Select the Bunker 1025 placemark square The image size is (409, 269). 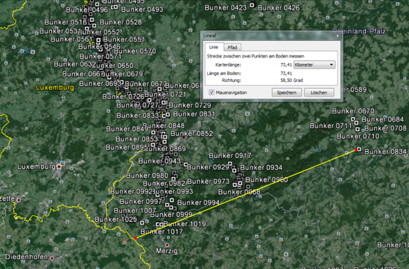pos(142,223)
